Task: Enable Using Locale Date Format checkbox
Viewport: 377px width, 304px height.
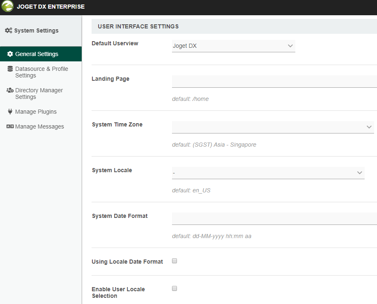Action: [174, 261]
